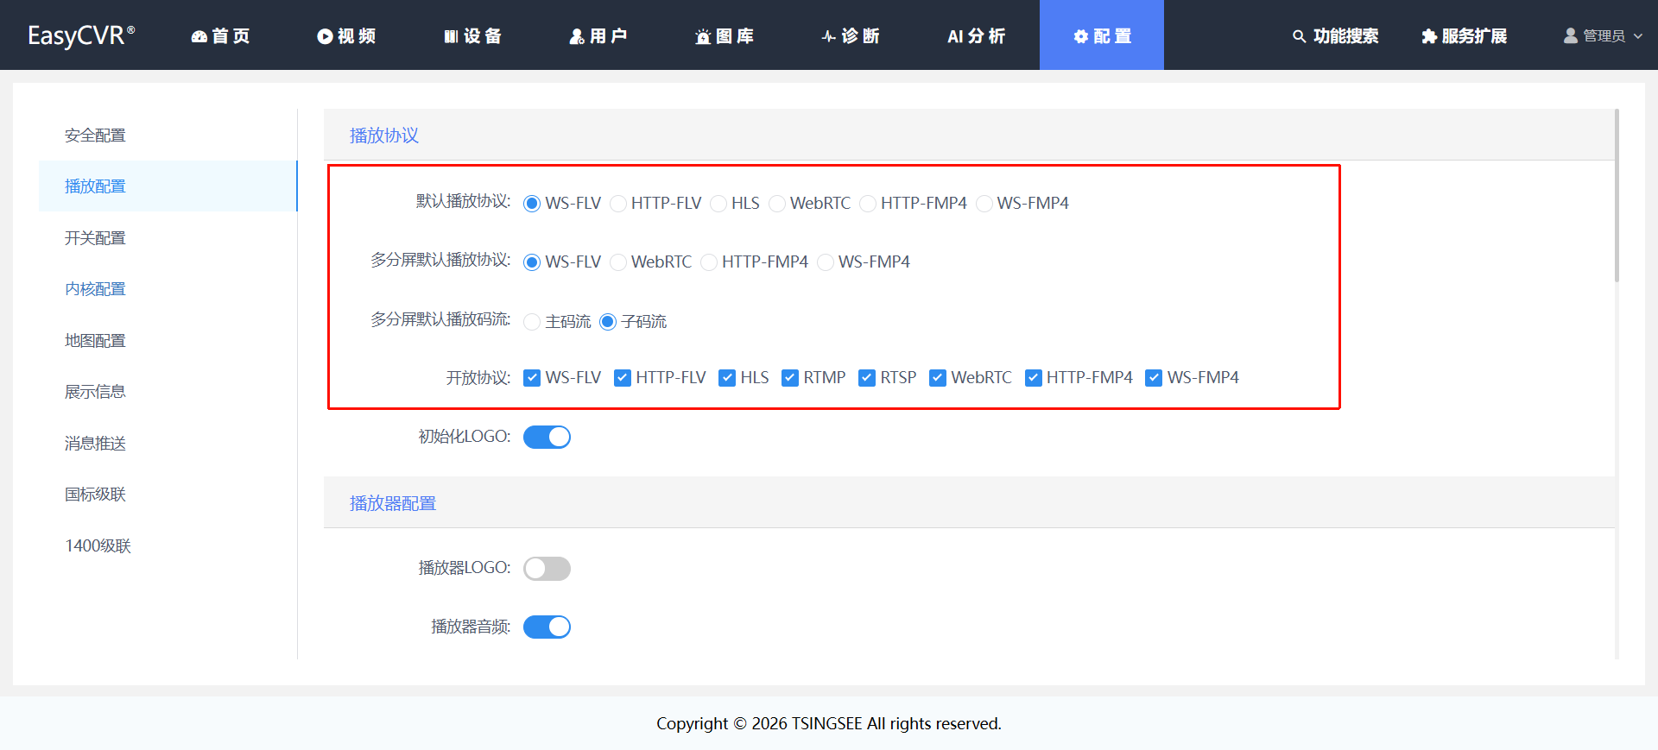The image size is (1658, 750).
Task: Uncheck WS-FMP4 in 开放协议
Action: click(1154, 378)
